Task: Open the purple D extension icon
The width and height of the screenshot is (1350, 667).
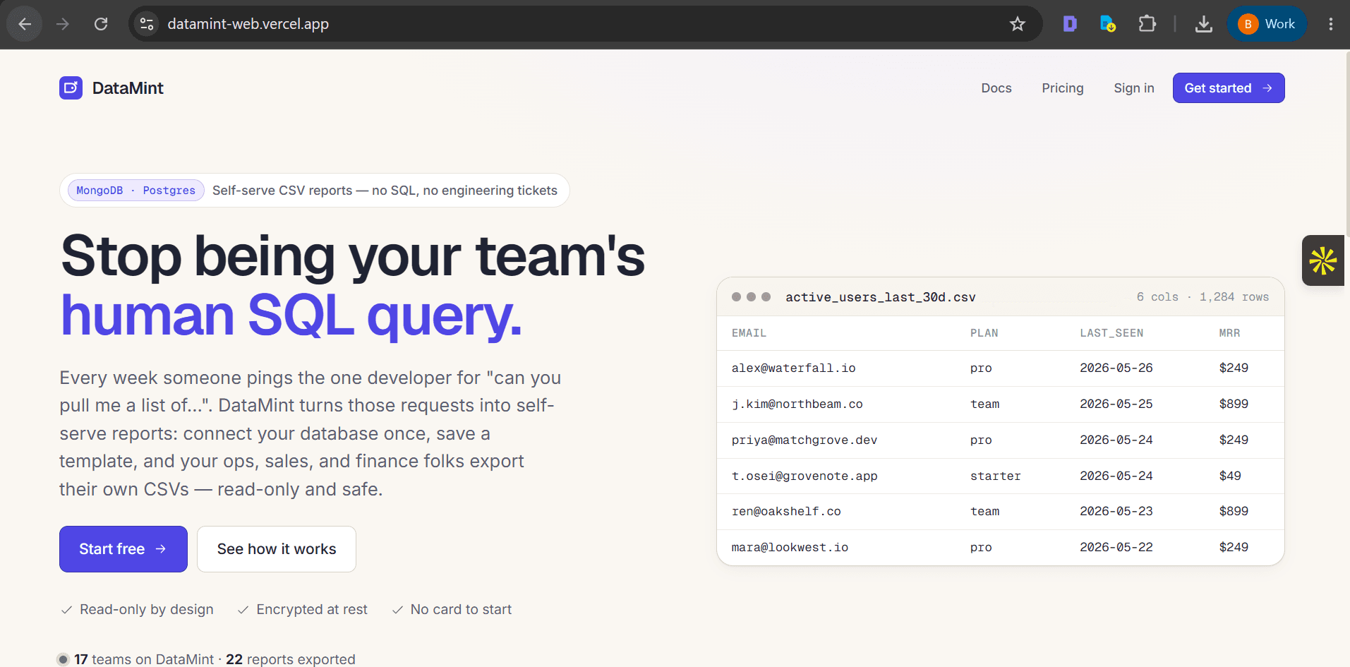Action: tap(1070, 24)
